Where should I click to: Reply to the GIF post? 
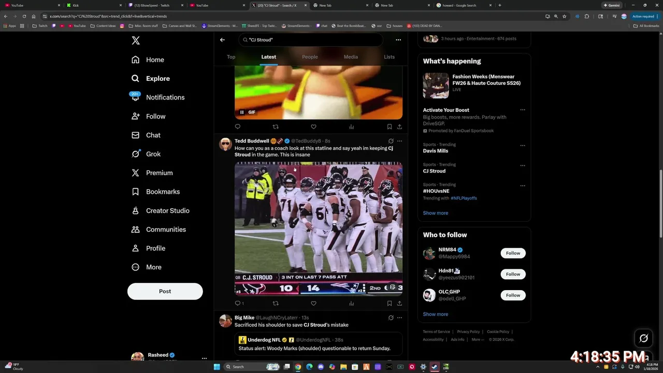pos(238,126)
